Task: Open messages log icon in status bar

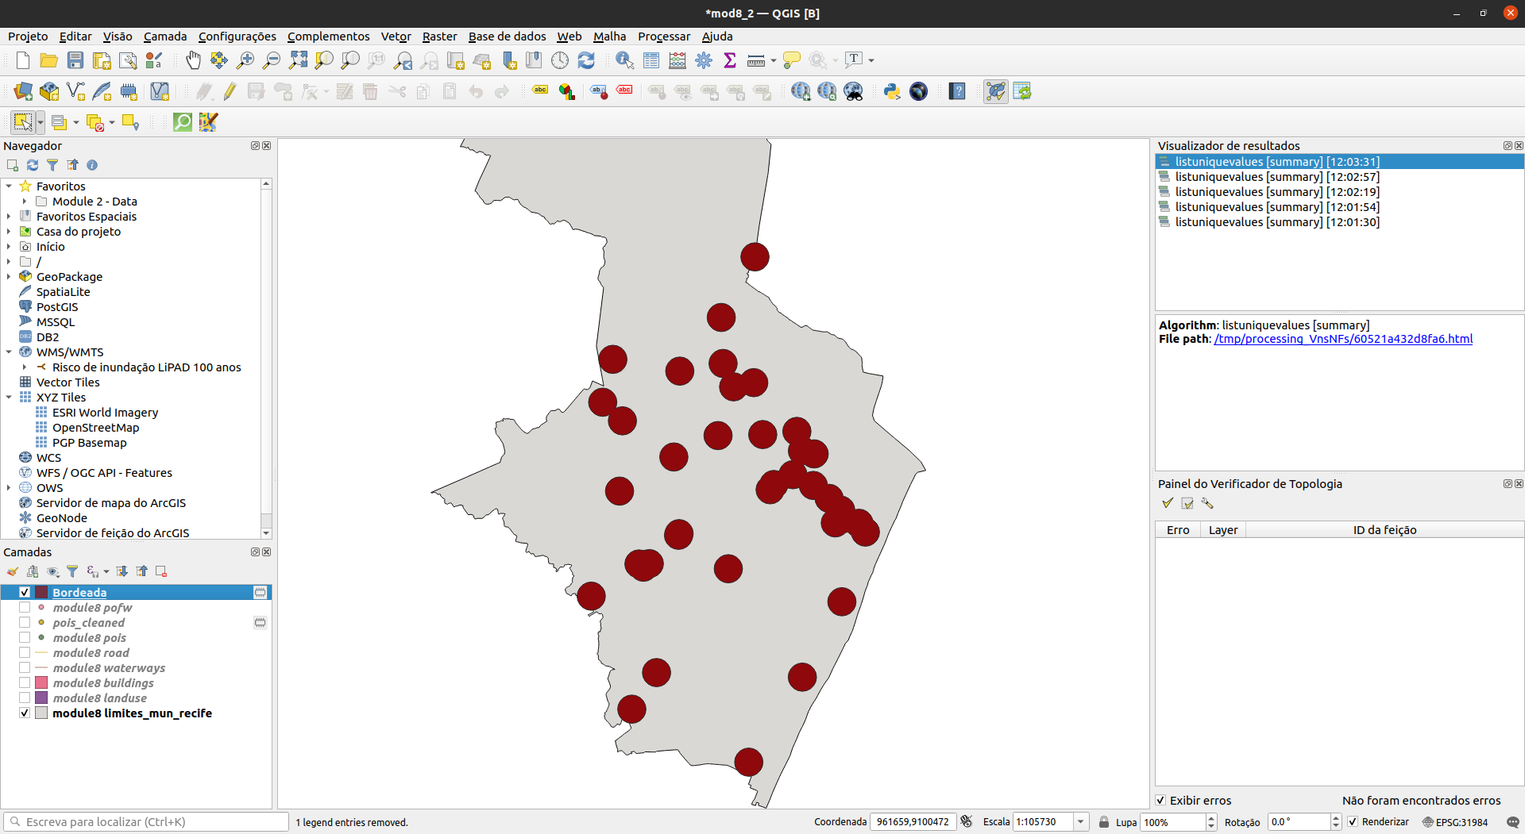Action: (1513, 822)
